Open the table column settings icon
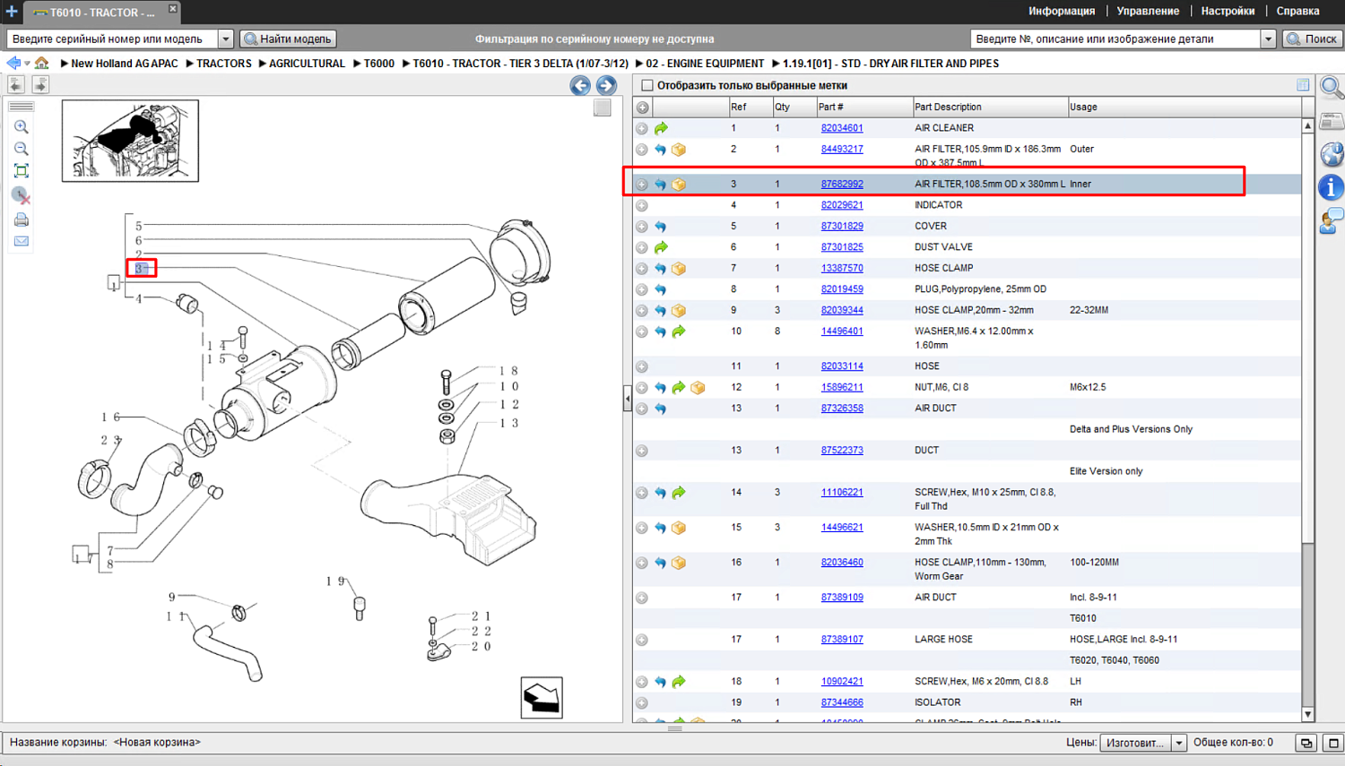This screenshot has width=1345, height=766. coord(1303,85)
